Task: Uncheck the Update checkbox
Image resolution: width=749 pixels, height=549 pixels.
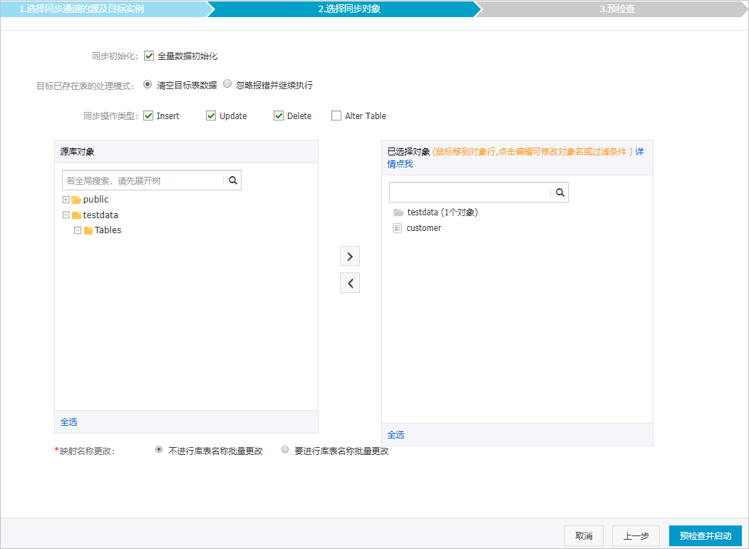Action: pyautogui.click(x=211, y=116)
